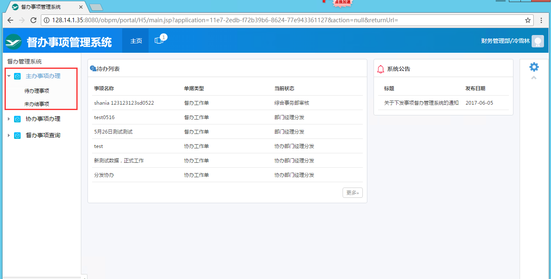The height and width of the screenshot is (279, 551).
Task: Click the envelope icon beside 协办事项办理
Action: pyautogui.click(x=17, y=119)
